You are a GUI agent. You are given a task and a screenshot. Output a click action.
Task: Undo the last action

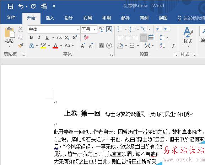(21, 6)
